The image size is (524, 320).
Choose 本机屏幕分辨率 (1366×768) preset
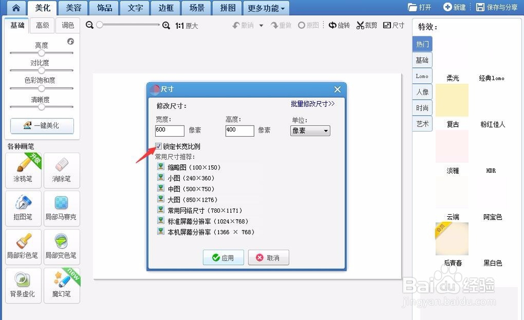click(x=206, y=232)
